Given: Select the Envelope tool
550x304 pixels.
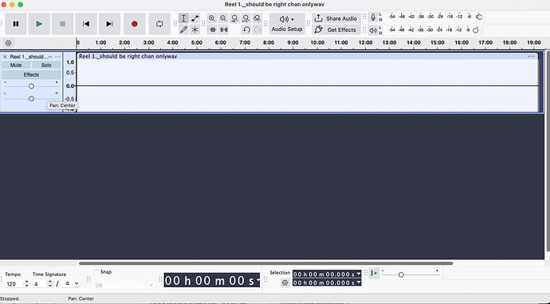Looking at the screenshot, I should (x=195, y=18).
